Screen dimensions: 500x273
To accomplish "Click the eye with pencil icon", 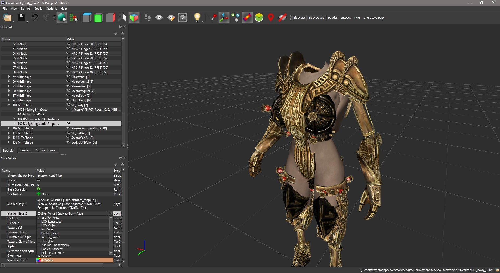I will pos(171,18).
